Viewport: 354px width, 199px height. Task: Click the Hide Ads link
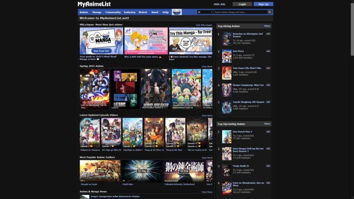[220, 4]
